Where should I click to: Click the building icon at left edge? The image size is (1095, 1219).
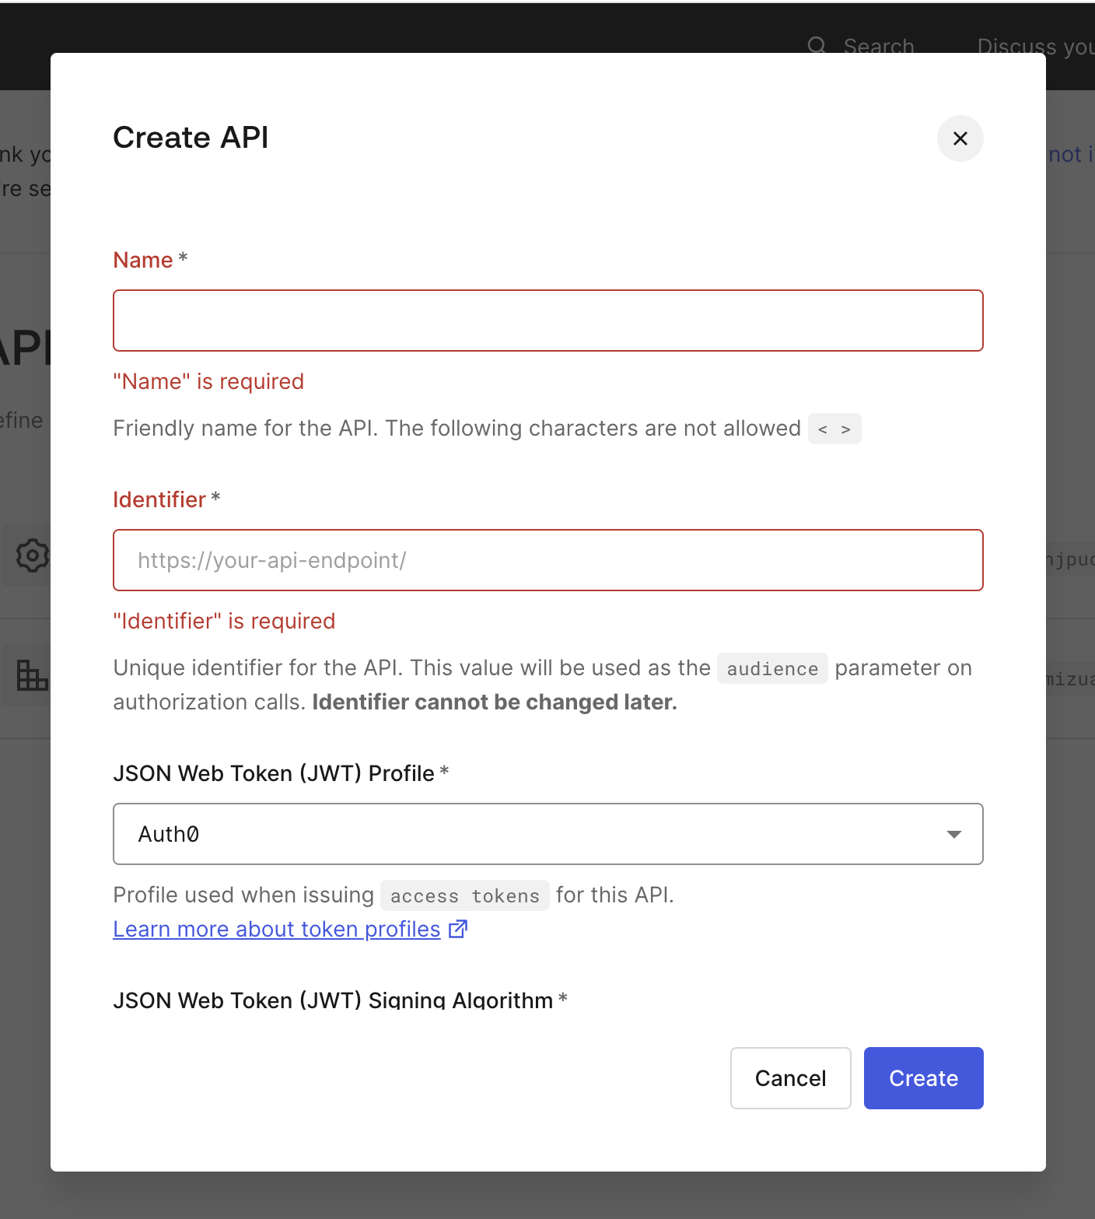(x=32, y=675)
